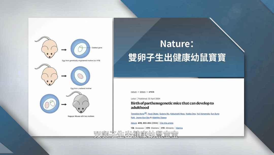
Task: Click the 'Nature' journal link in citation
Action: tap(134, 123)
